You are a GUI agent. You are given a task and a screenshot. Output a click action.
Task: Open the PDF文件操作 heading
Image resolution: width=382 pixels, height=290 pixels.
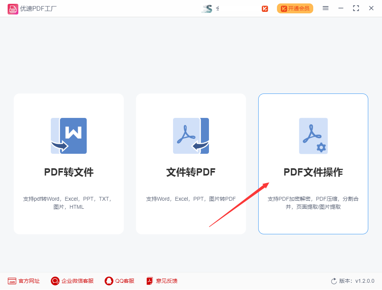pyautogui.click(x=313, y=172)
